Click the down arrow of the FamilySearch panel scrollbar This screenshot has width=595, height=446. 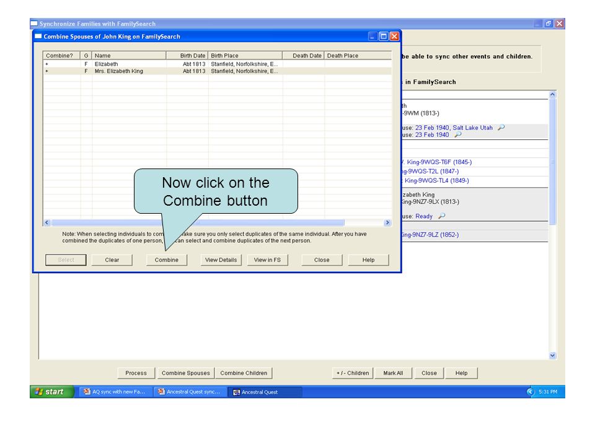[552, 356]
